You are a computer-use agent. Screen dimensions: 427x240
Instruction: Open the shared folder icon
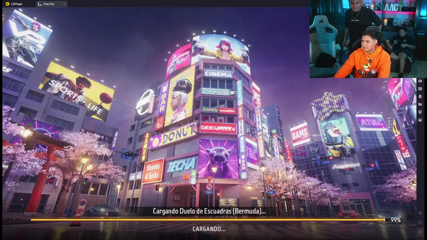click(420, 104)
